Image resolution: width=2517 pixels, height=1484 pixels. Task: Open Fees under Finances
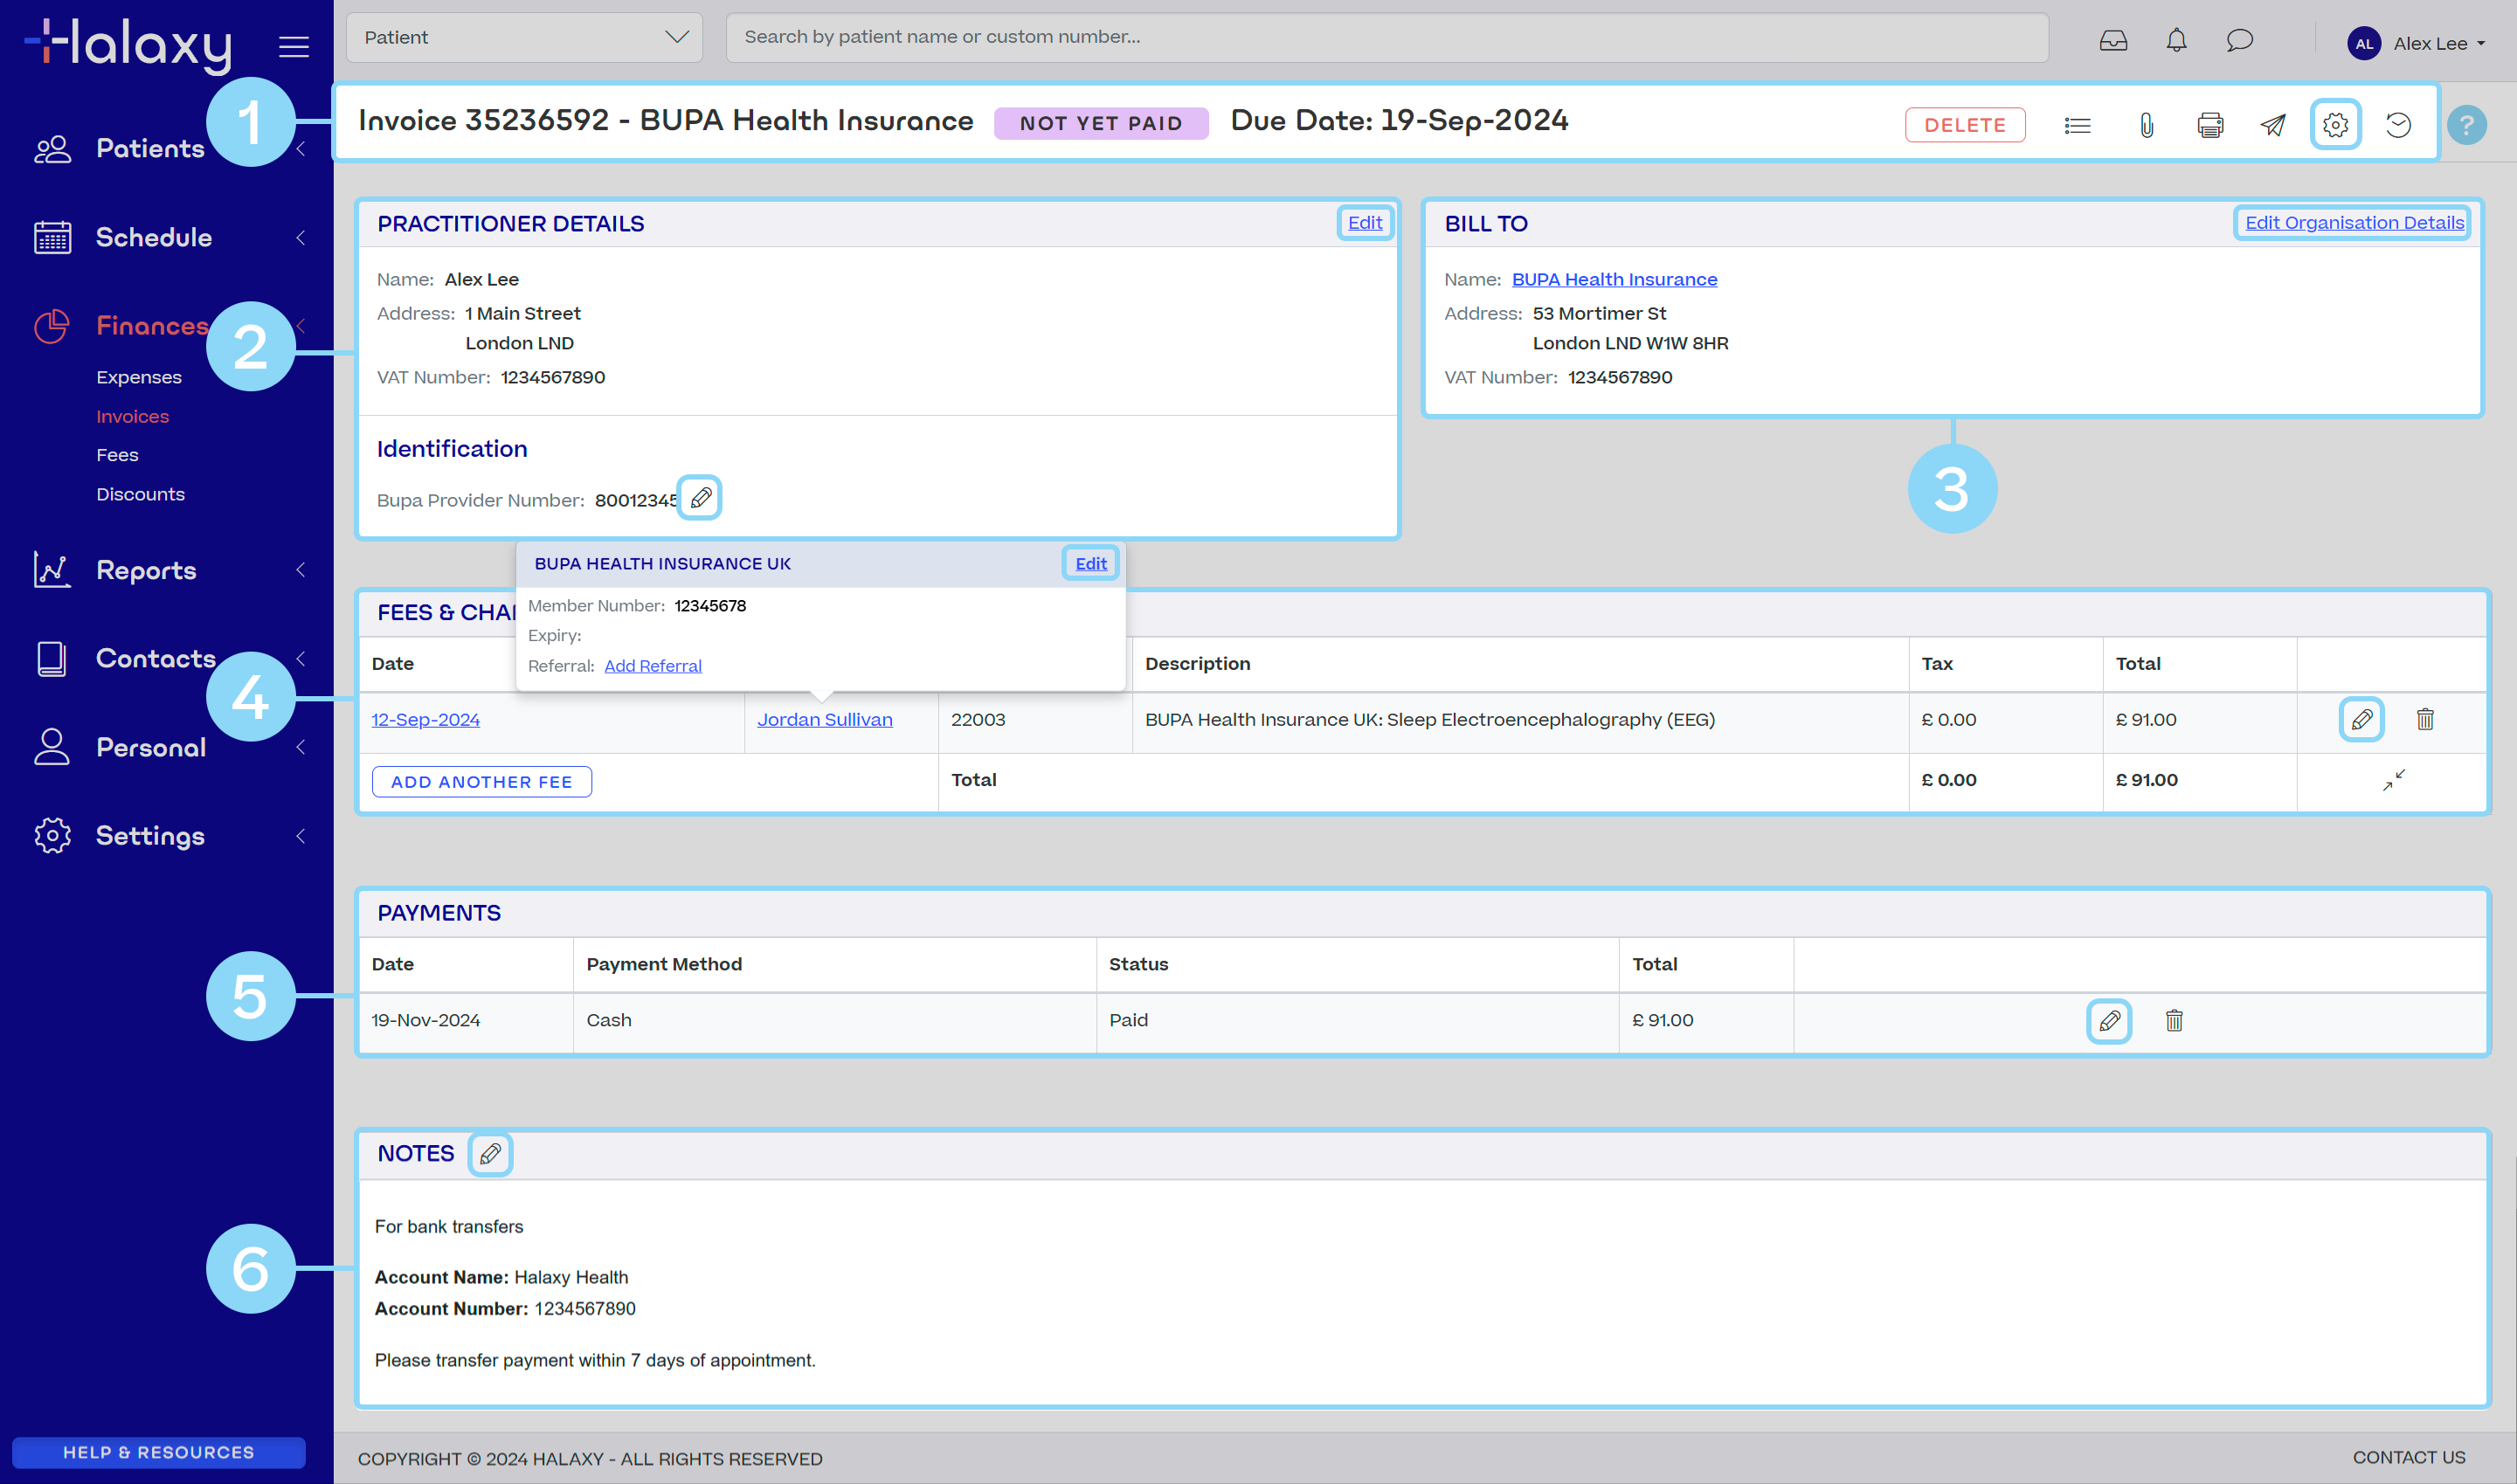click(x=117, y=455)
